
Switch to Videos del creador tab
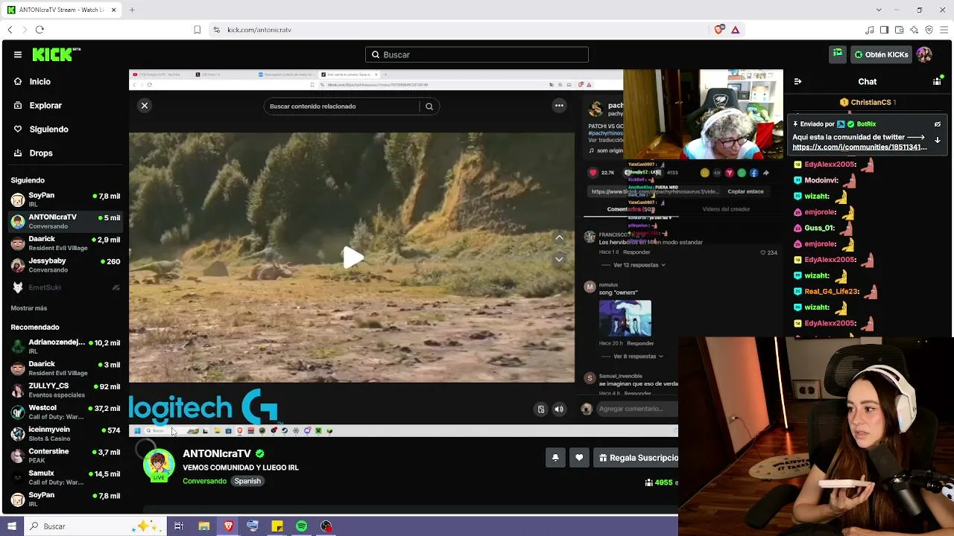coord(726,209)
